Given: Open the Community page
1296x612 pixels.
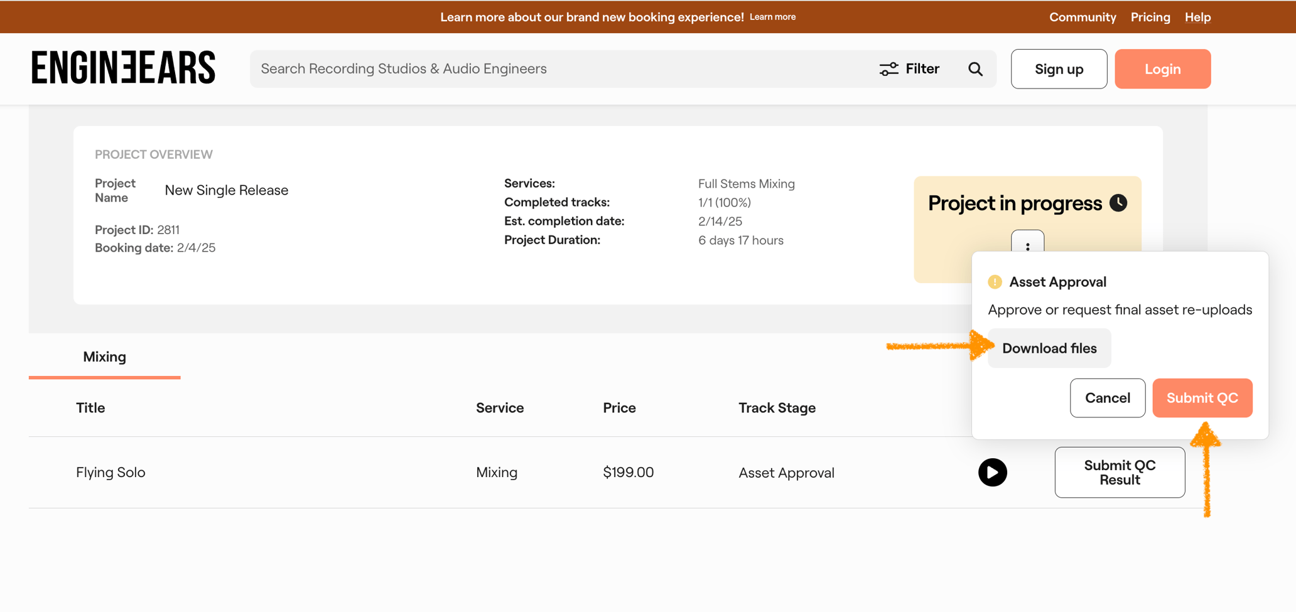Looking at the screenshot, I should tap(1083, 17).
